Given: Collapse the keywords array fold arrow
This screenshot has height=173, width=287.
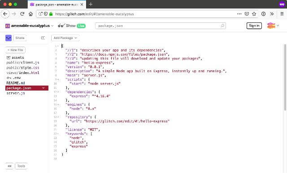Looking at the screenshot, I should click(58, 134).
